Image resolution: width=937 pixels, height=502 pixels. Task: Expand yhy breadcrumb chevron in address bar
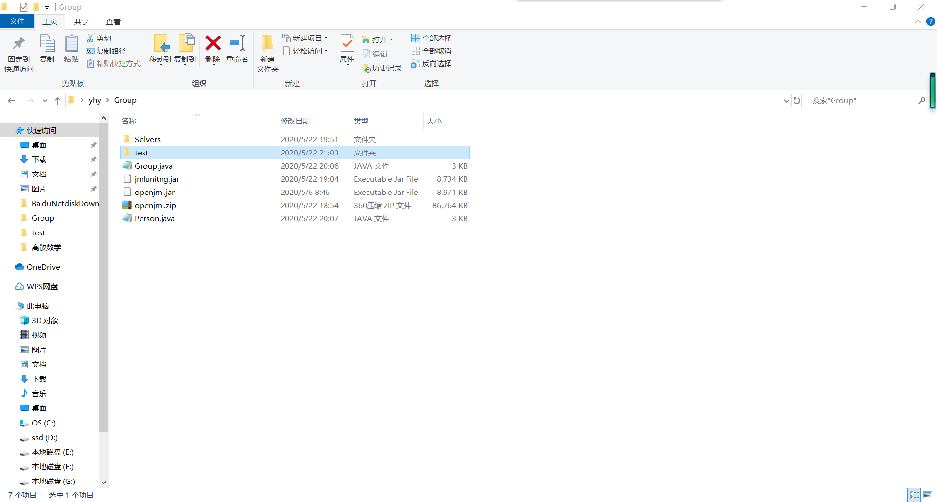click(107, 100)
